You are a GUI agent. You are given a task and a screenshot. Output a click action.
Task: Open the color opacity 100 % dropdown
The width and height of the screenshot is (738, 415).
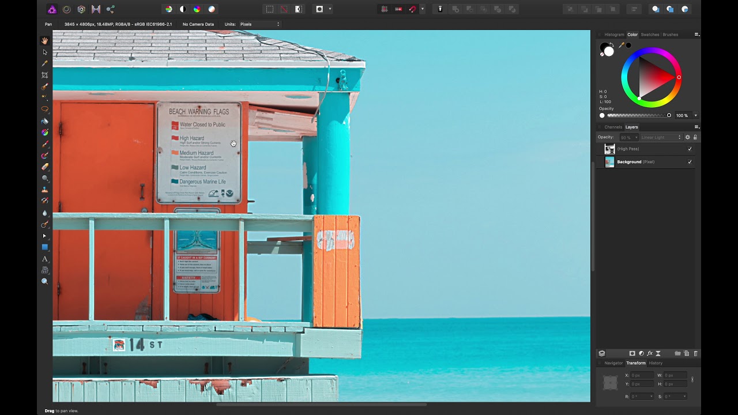pos(695,115)
